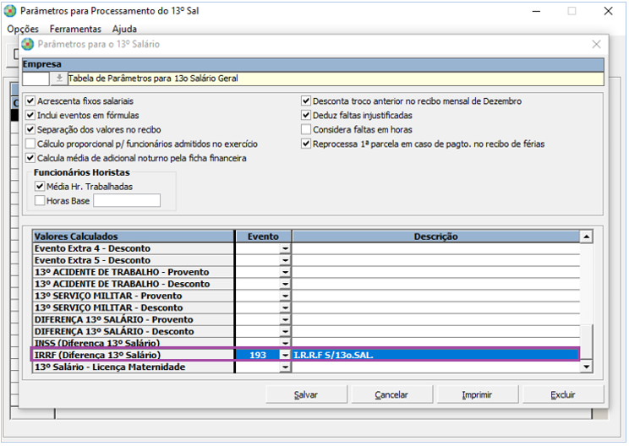Open the Opções menu
The width and height of the screenshot is (629, 446).
point(23,29)
